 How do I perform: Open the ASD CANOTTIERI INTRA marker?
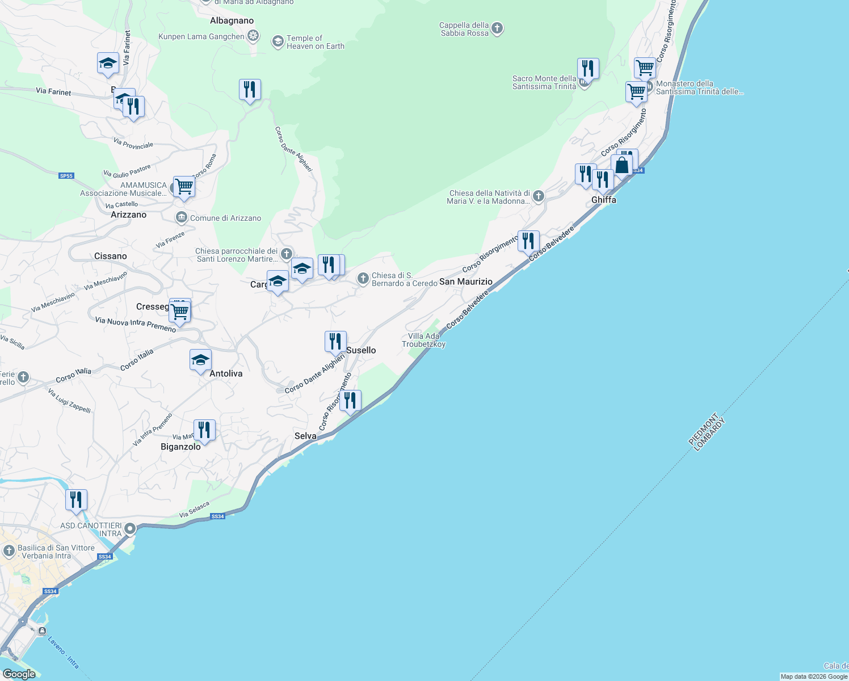(x=131, y=528)
